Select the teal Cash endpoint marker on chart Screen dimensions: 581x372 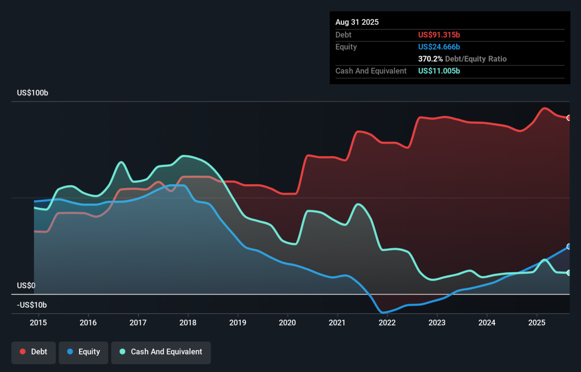click(569, 273)
